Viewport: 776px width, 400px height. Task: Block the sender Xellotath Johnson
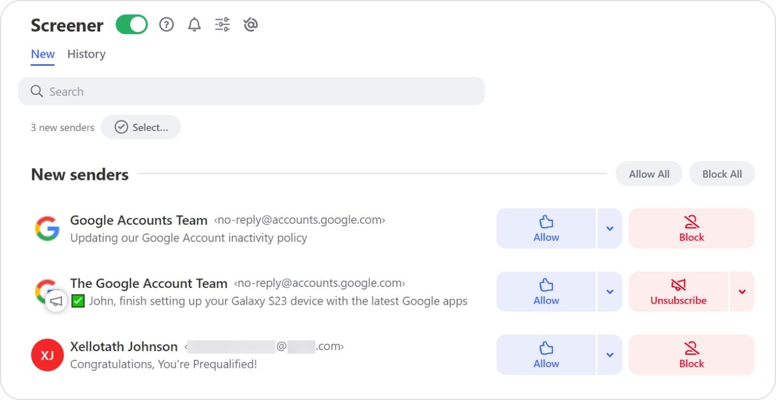pyautogui.click(x=691, y=355)
